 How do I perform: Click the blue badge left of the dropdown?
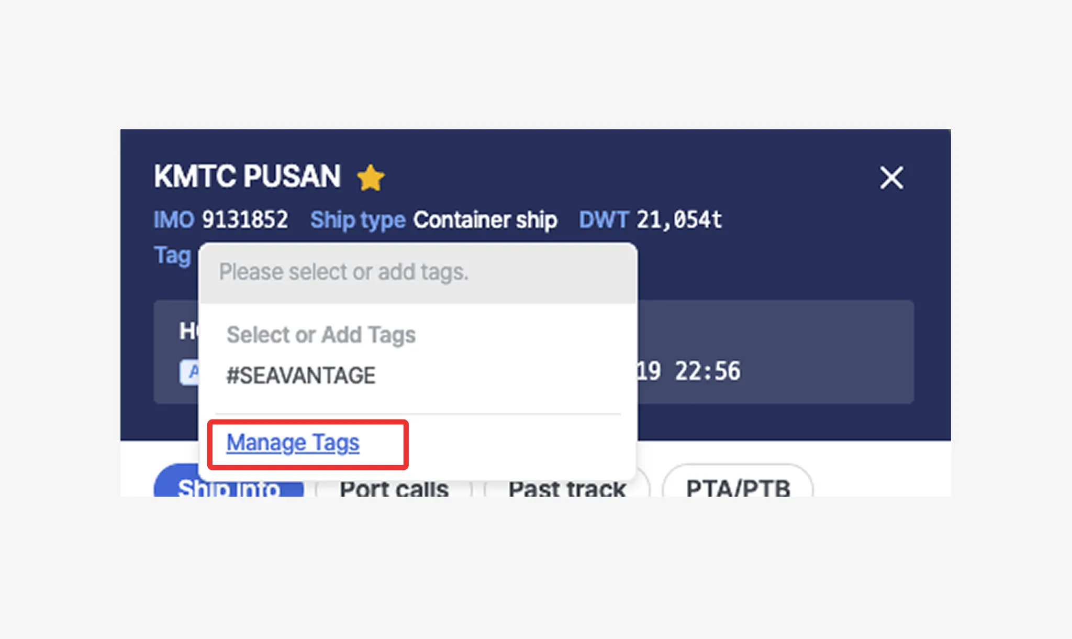[x=189, y=372]
